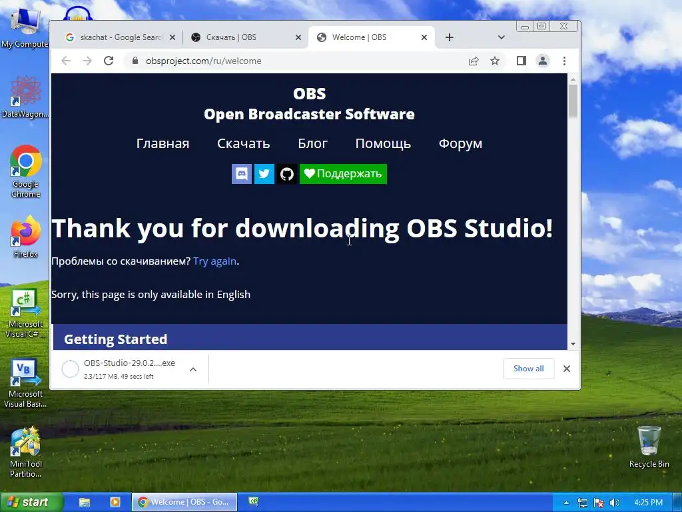Click the page scrollbar down arrow
Image resolution: width=682 pixels, height=512 pixels.
(x=573, y=344)
